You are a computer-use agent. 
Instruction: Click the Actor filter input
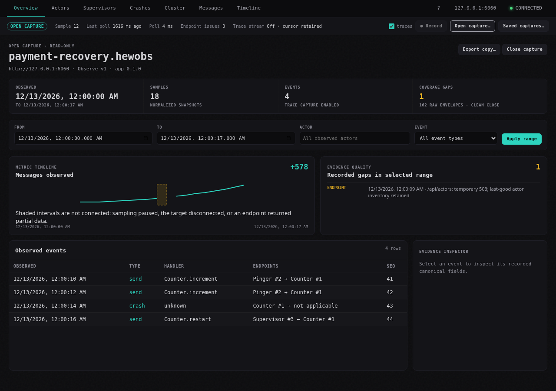[x=355, y=138]
